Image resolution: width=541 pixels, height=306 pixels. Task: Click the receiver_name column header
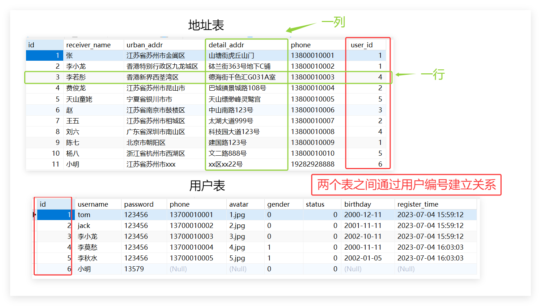coord(88,44)
